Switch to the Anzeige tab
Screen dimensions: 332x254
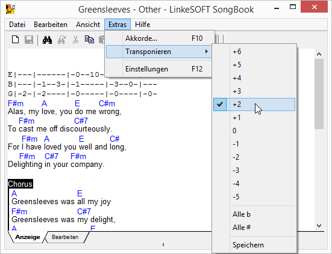pyautogui.click(x=28, y=237)
